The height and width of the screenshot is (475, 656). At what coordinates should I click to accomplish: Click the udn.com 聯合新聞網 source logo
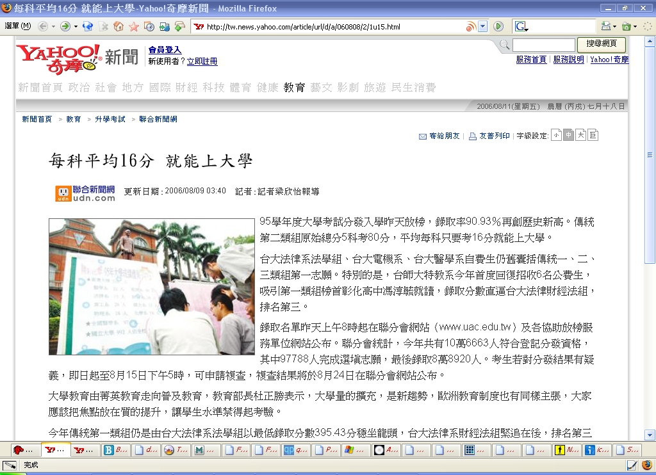coord(85,193)
